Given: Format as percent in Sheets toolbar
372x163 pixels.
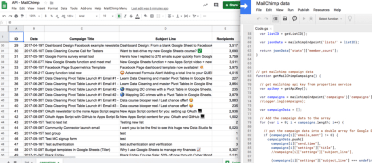Looking at the screenshot, I should (x=51, y=16).
